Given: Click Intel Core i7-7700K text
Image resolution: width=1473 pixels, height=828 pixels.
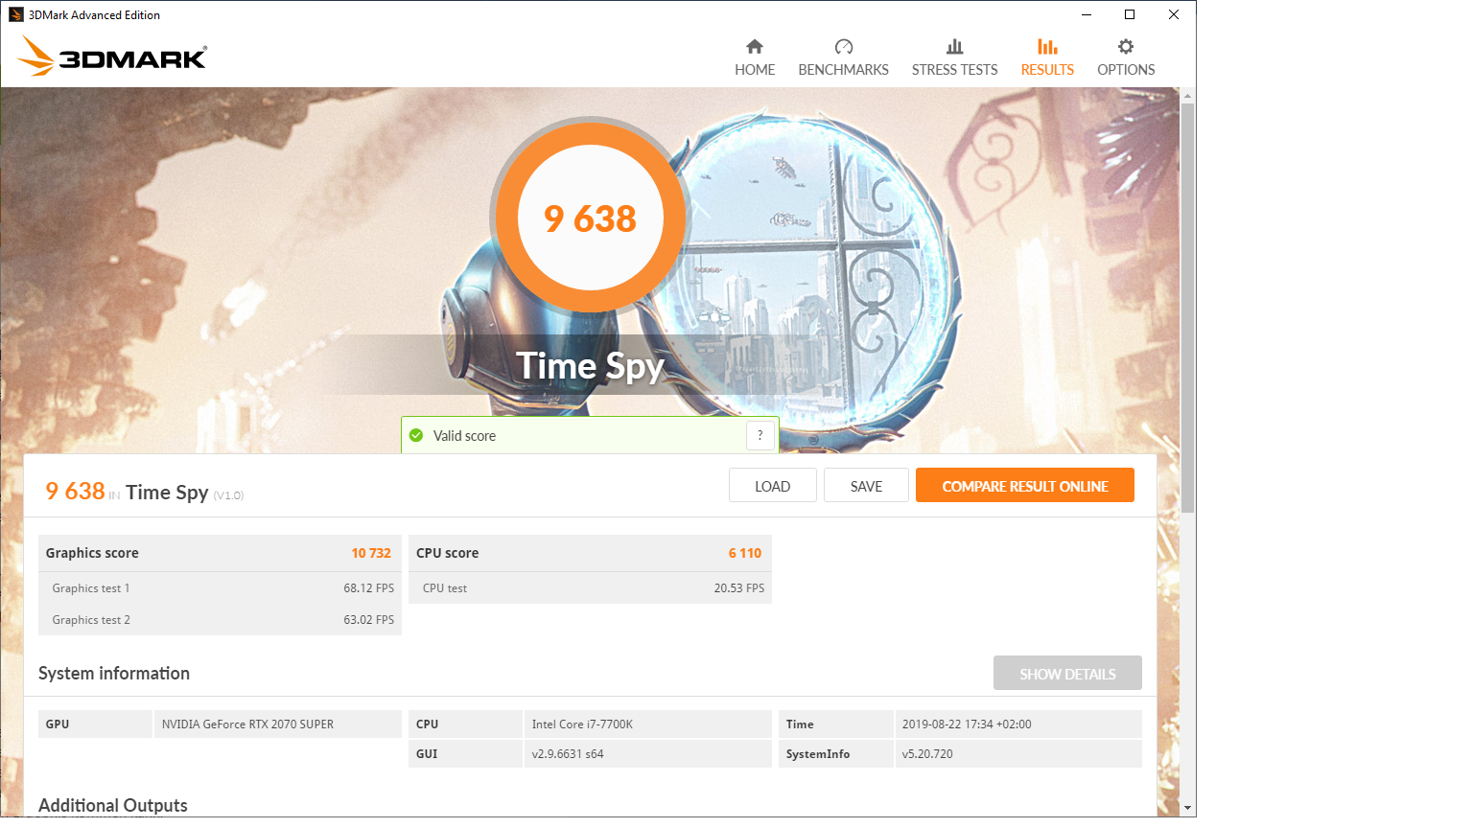Looking at the screenshot, I should [x=582, y=724].
